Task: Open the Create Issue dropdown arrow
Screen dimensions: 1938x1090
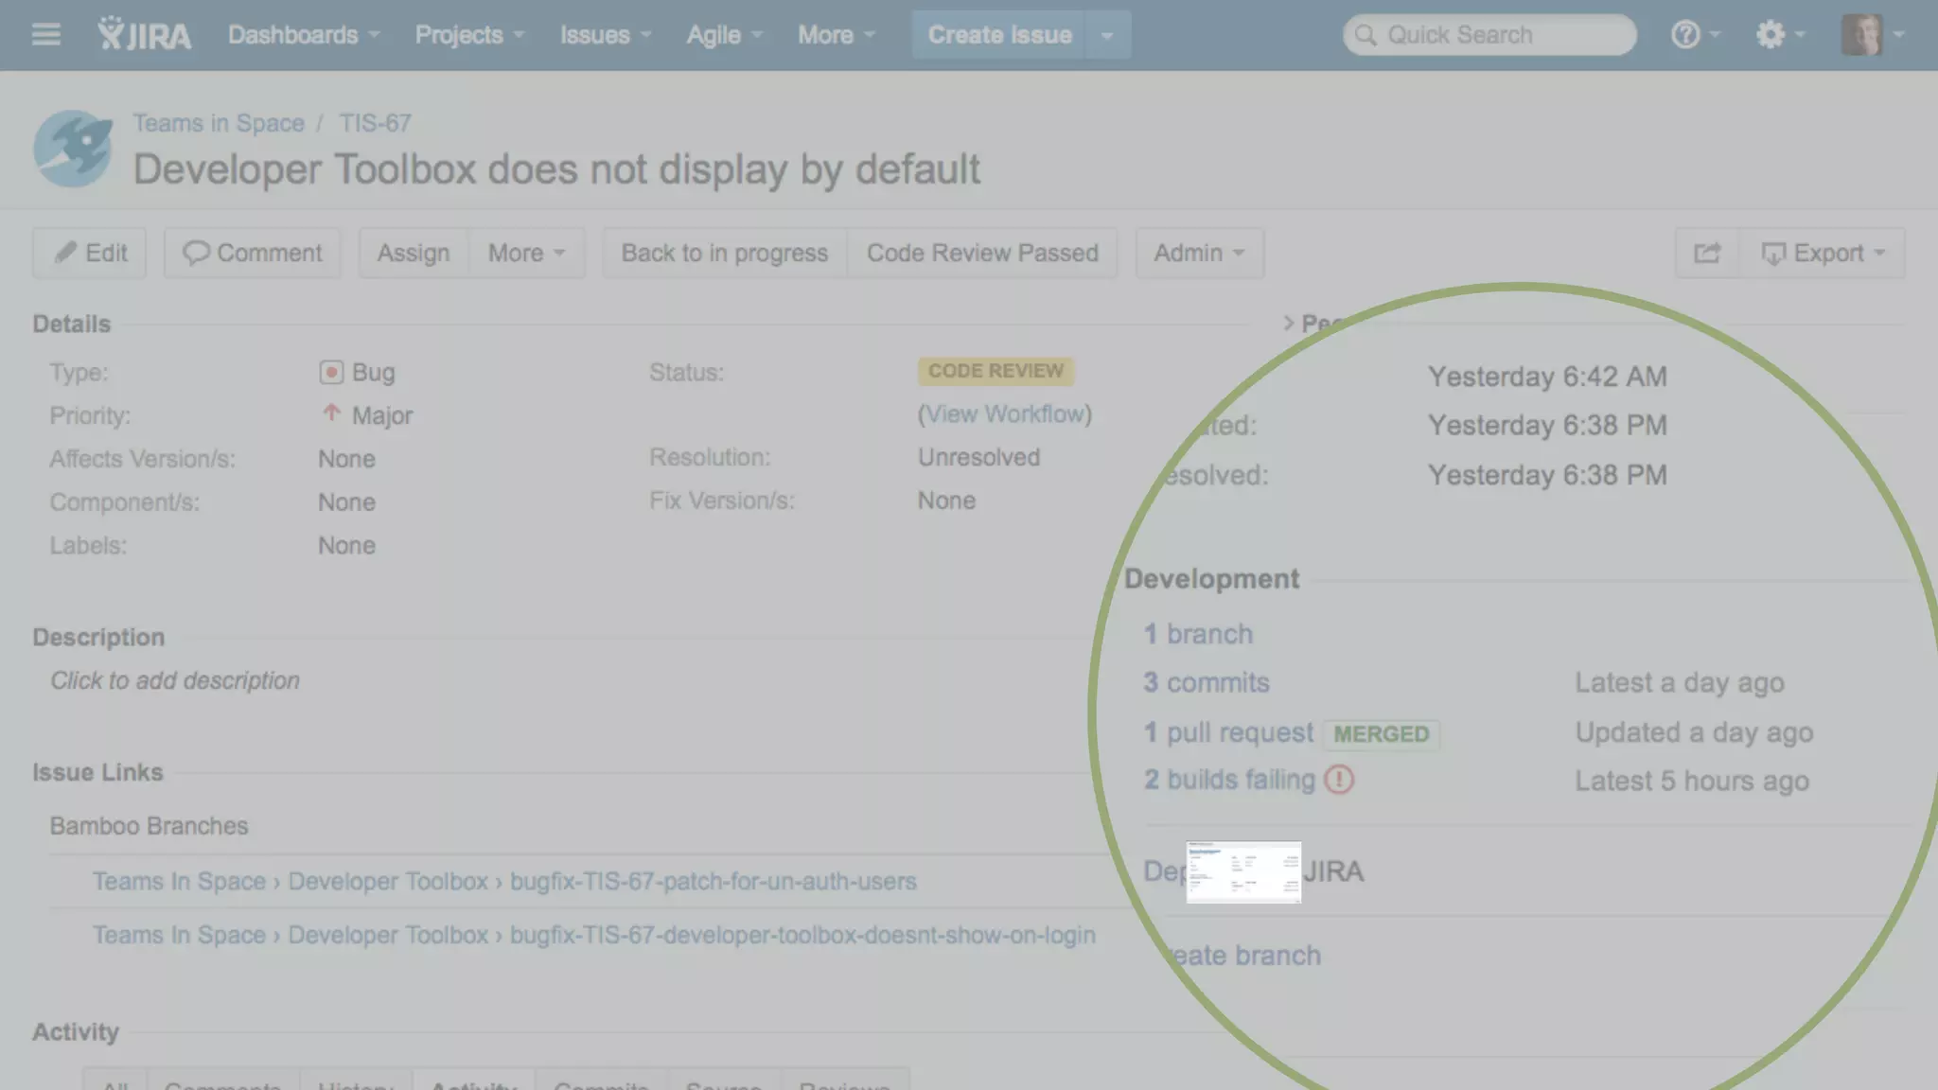Action: pos(1107,36)
